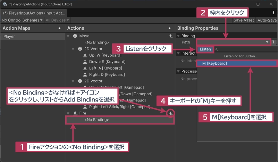Open the No Control Schemes dropdown
Viewport: 278px width, 162px height.
[x=22, y=20]
